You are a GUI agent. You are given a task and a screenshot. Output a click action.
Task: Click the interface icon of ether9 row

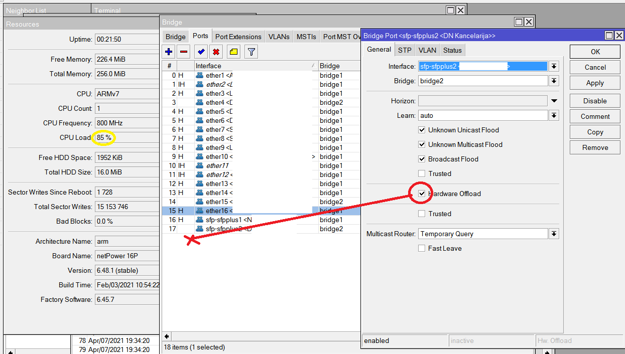(200, 147)
